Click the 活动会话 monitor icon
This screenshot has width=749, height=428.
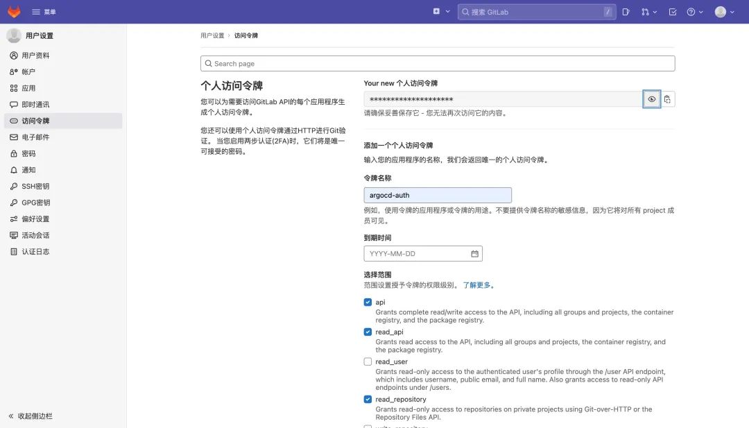click(x=14, y=235)
